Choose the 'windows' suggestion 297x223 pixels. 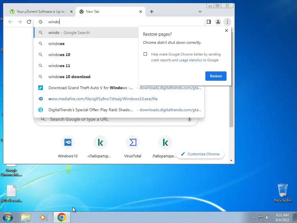point(86,44)
